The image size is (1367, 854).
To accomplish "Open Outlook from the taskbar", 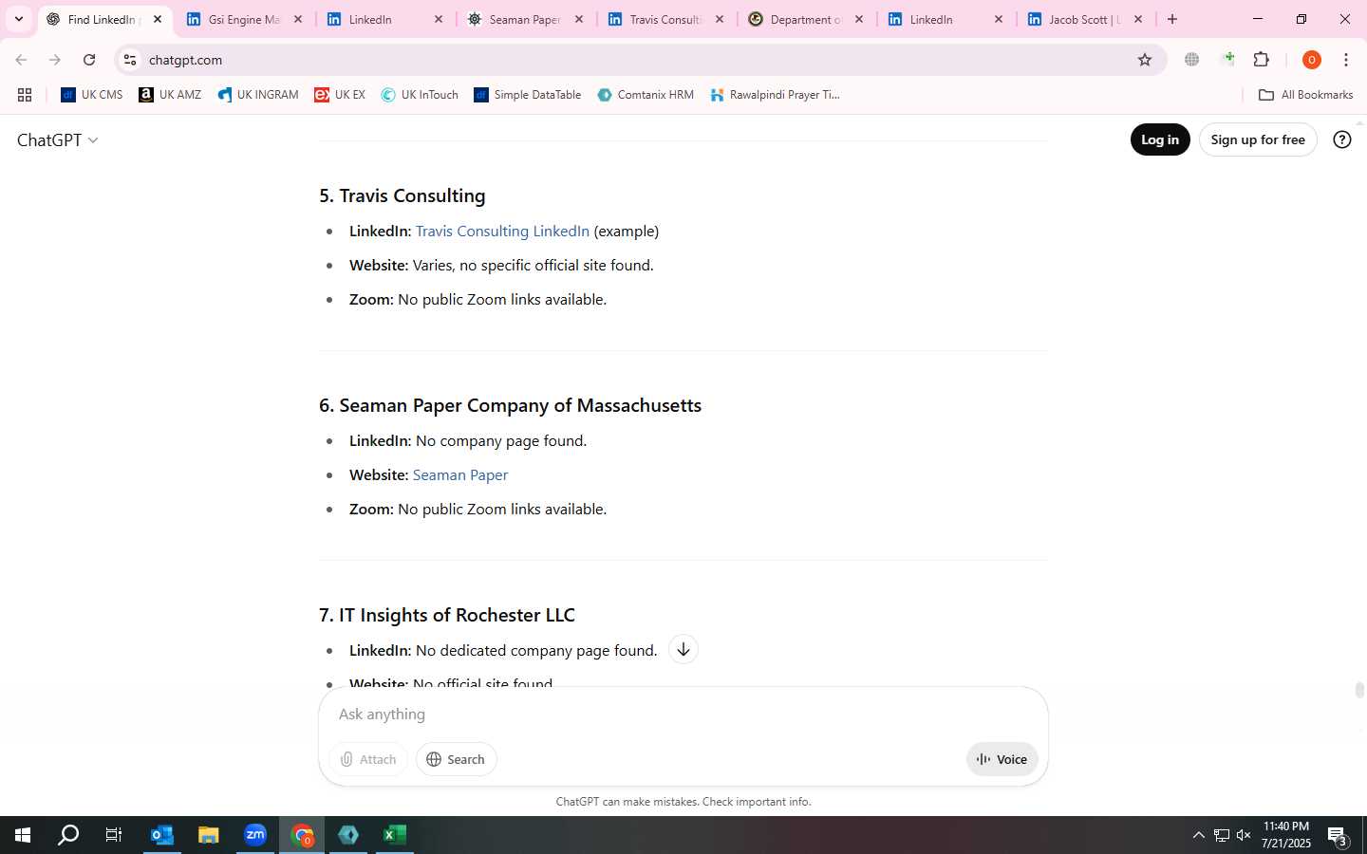I will [161, 835].
